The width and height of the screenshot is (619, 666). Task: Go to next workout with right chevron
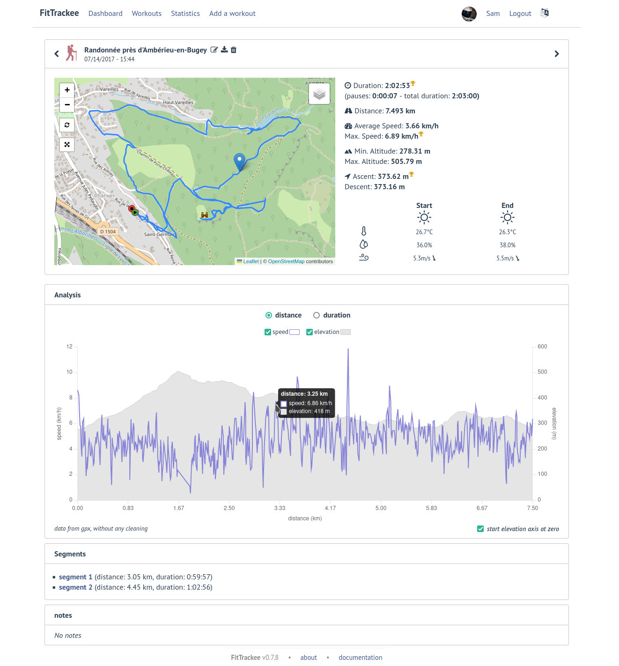point(557,54)
